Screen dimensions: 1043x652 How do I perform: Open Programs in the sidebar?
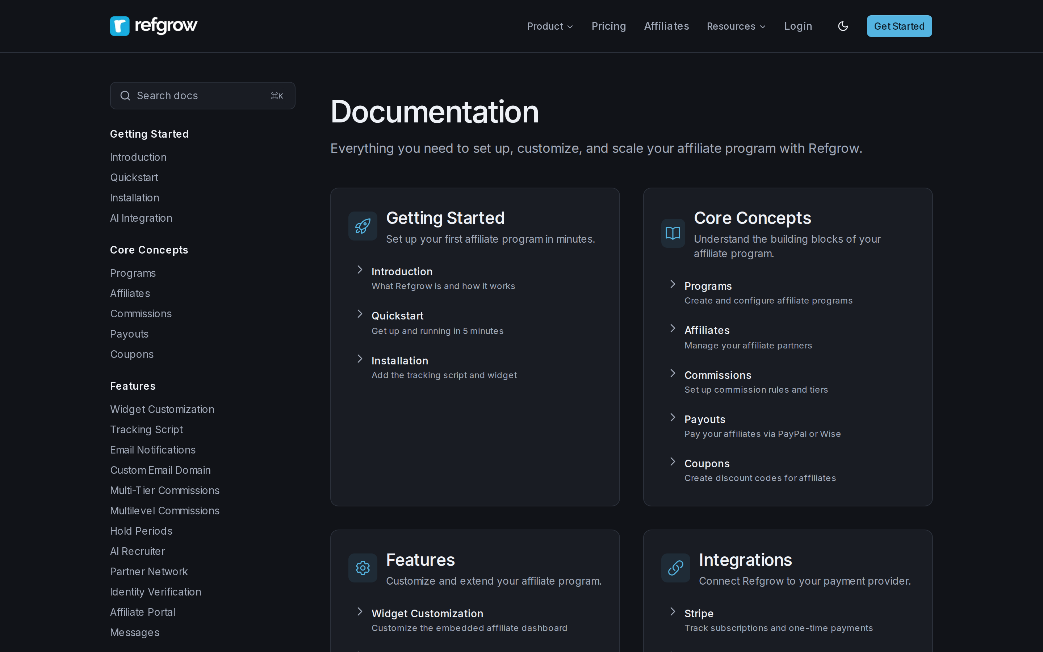133,273
